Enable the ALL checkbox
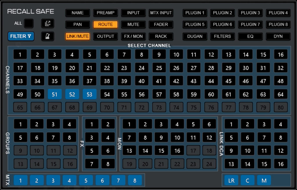 click(29, 23)
